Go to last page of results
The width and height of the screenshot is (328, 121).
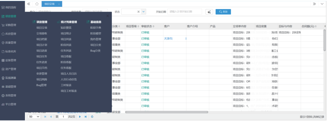86,117
